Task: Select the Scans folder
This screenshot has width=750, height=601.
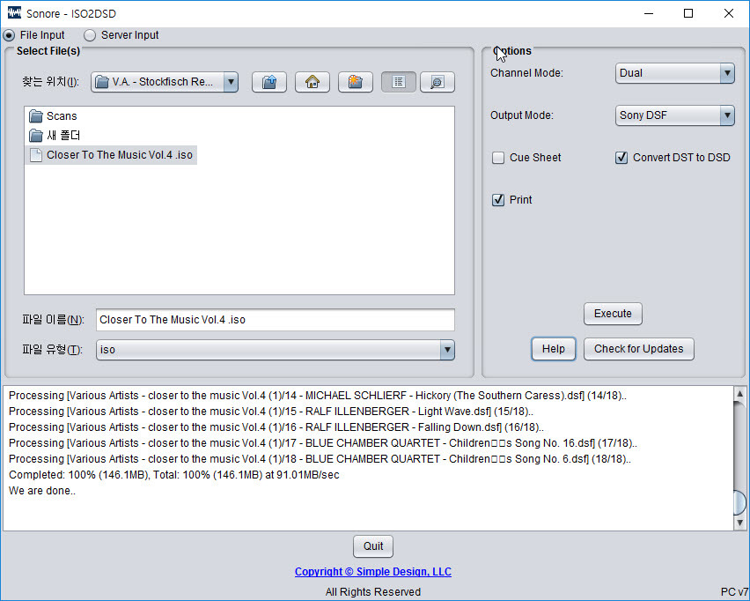Action: point(53,116)
